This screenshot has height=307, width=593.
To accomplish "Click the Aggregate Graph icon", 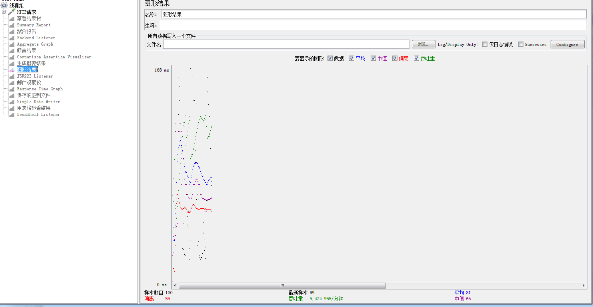I will 12,44.
